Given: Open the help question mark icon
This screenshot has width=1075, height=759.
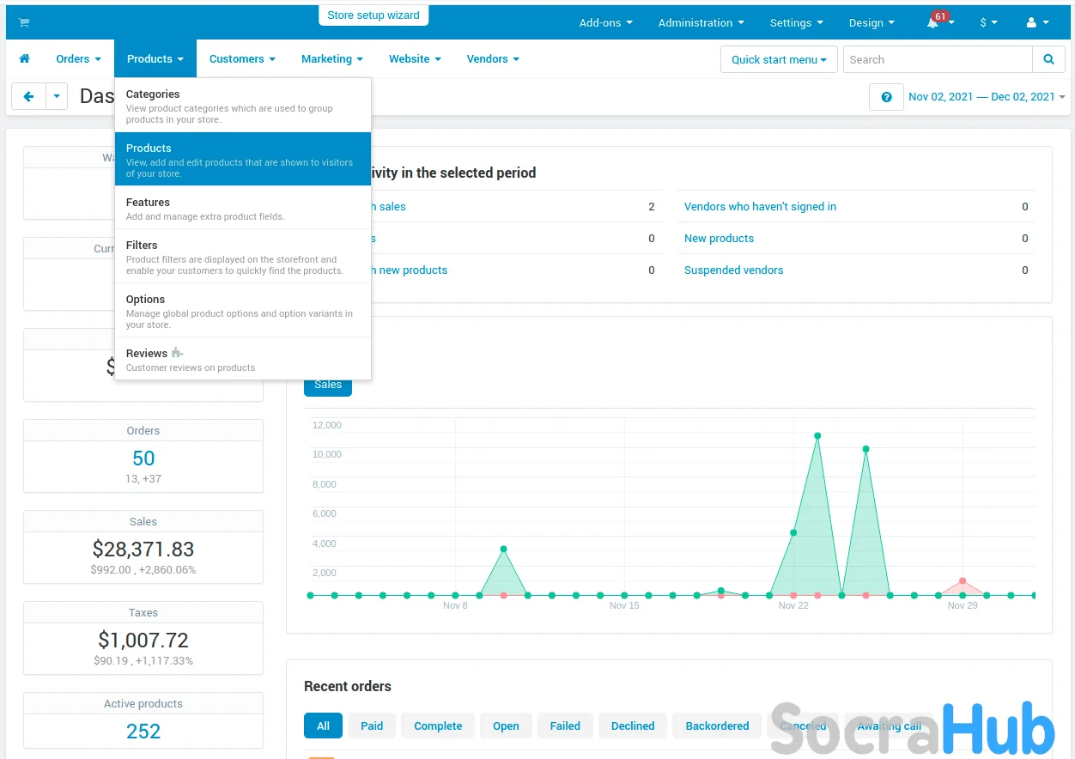Looking at the screenshot, I should [886, 97].
